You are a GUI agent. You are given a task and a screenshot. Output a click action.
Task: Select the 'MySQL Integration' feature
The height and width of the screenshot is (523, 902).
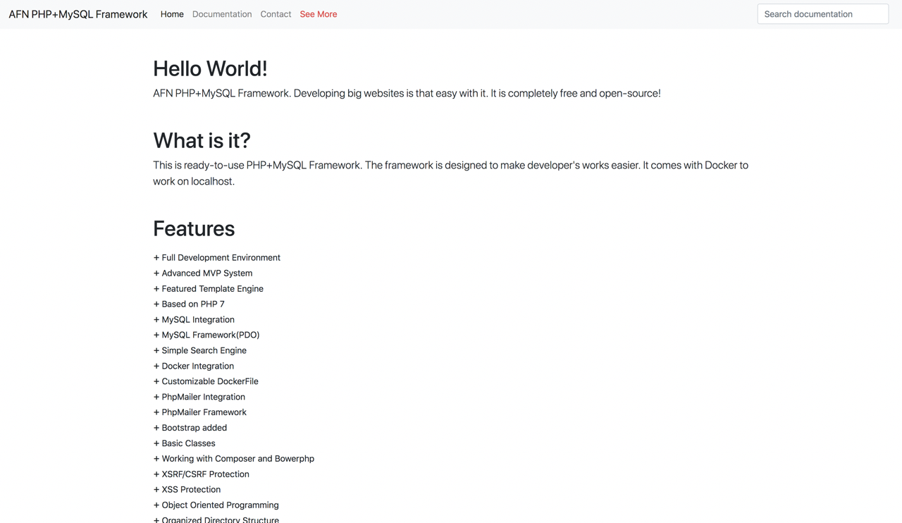click(194, 320)
